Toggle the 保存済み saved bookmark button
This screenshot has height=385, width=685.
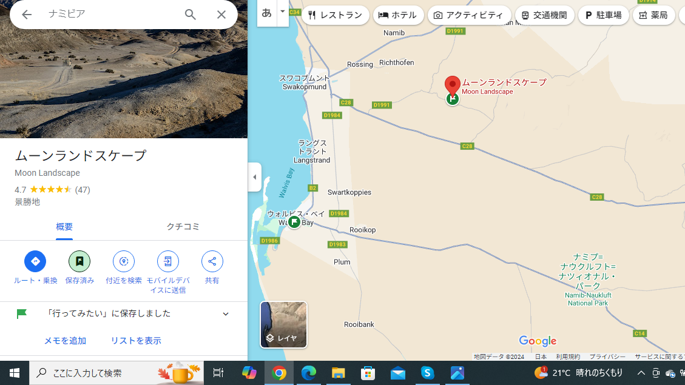click(79, 261)
